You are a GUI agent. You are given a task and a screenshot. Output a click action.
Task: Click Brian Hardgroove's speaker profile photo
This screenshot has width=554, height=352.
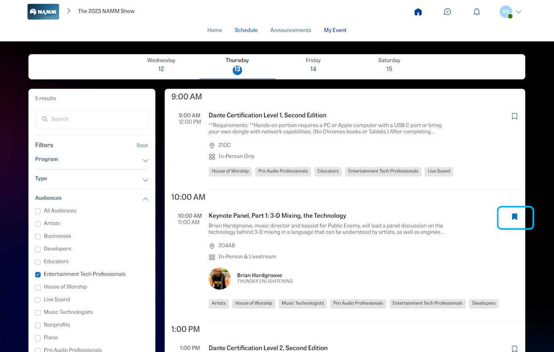tap(219, 278)
